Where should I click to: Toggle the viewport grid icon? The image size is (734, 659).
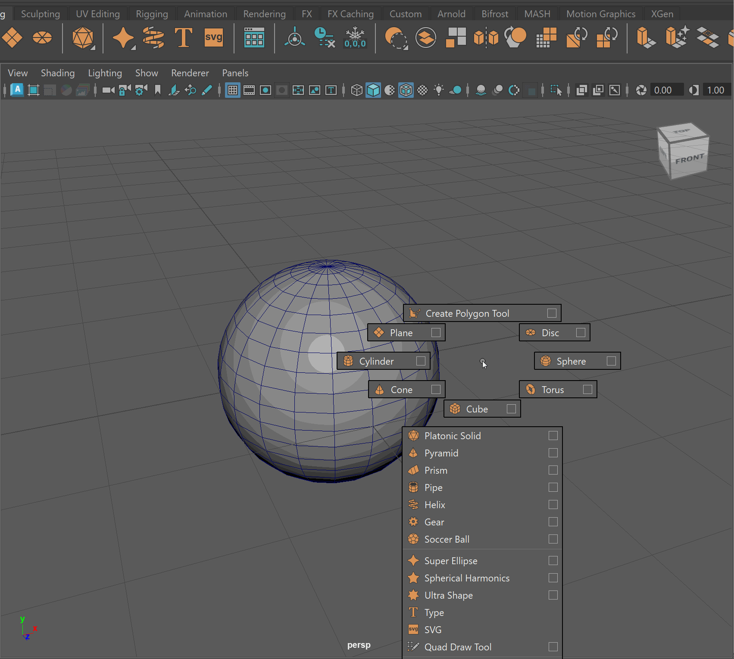[232, 90]
